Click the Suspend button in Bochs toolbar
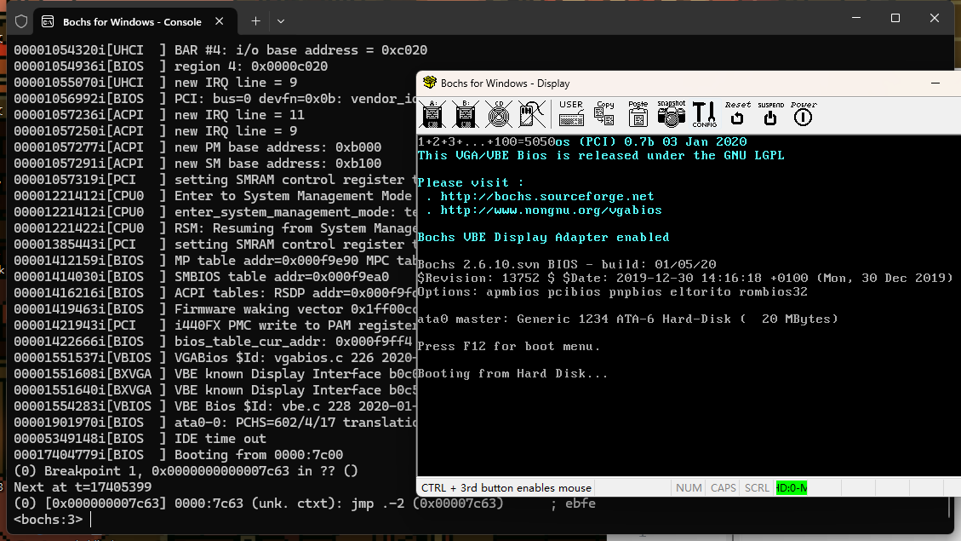 [x=770, y=114]
